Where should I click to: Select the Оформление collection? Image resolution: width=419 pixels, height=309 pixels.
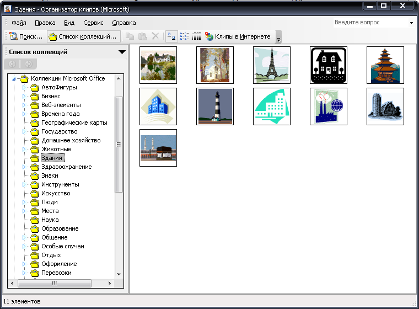pos(59,264)
